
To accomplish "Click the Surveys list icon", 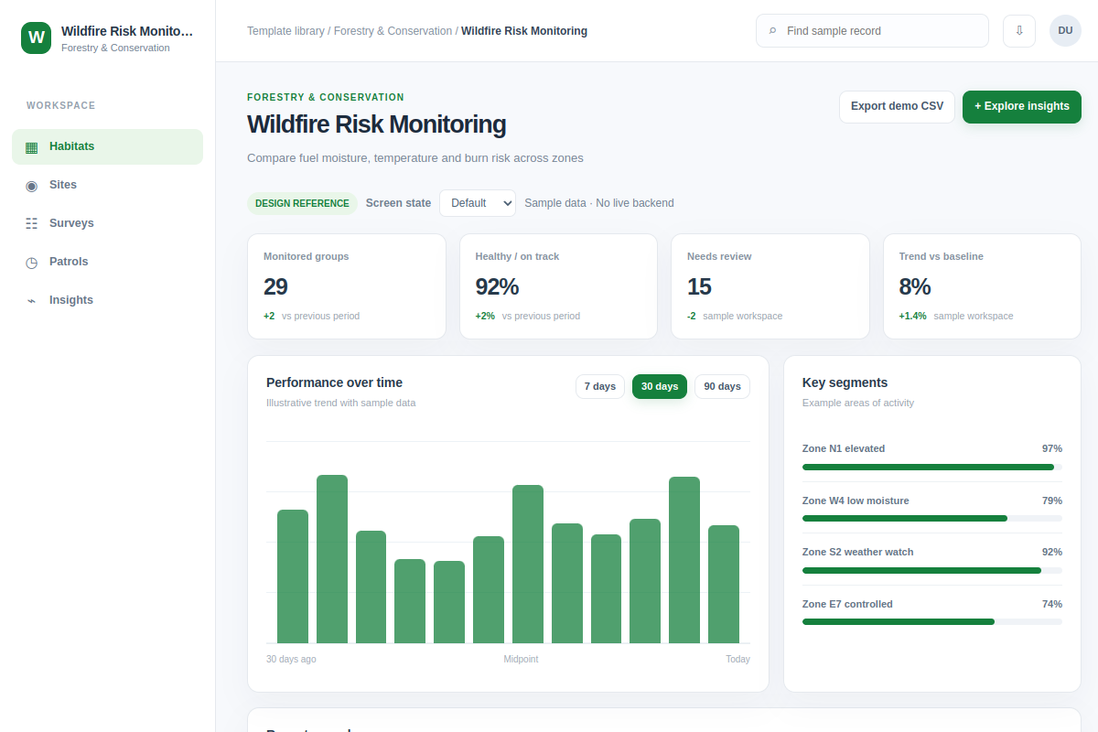I will point(32,223).
